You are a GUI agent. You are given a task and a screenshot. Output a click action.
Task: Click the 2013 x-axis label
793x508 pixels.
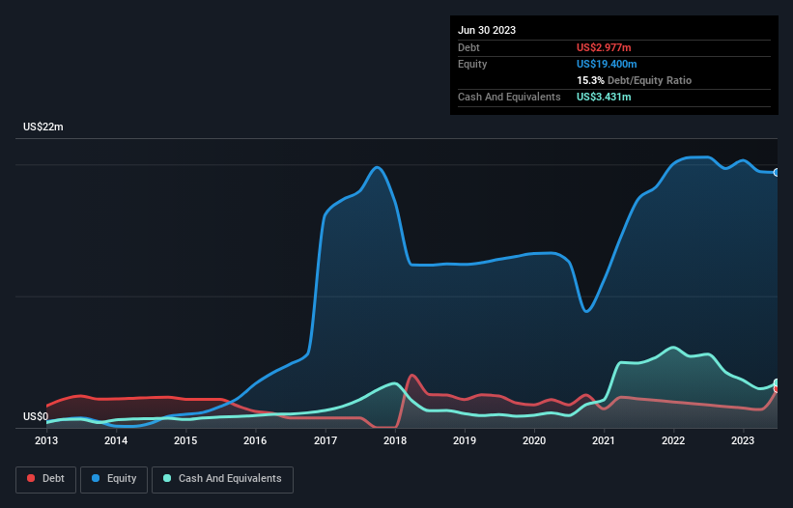click(46, 440)
